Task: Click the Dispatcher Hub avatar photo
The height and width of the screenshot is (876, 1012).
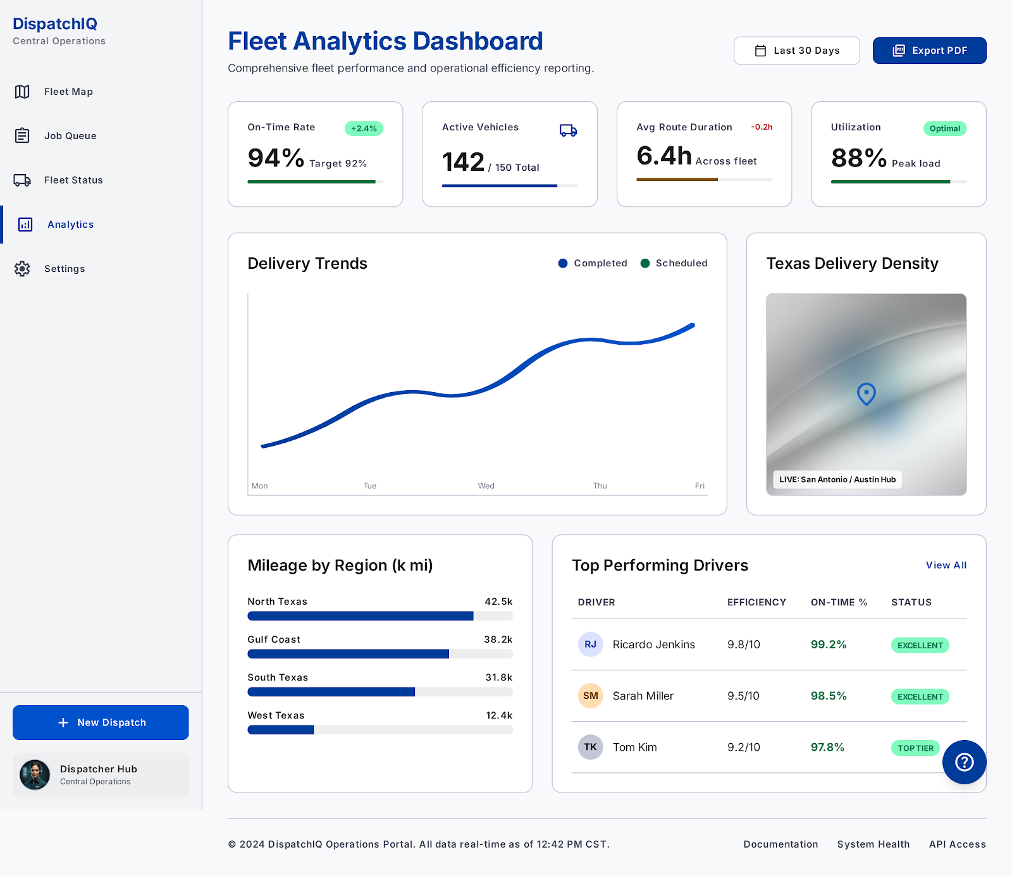Action: (x=35, y=775)
